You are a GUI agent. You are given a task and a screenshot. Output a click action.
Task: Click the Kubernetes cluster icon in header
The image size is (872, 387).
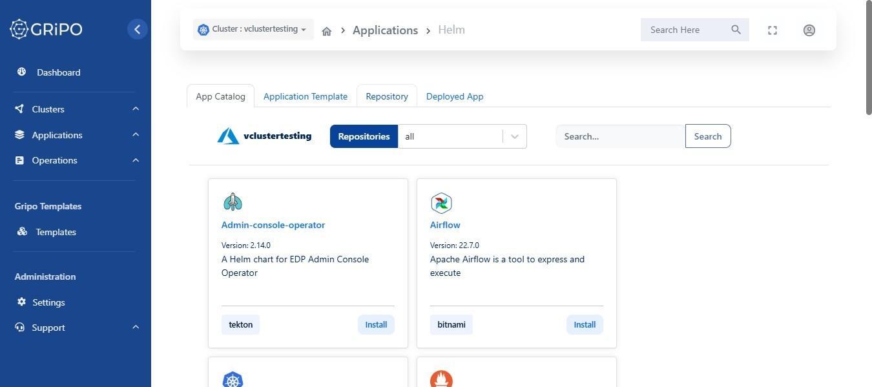(x=203, y=30)
